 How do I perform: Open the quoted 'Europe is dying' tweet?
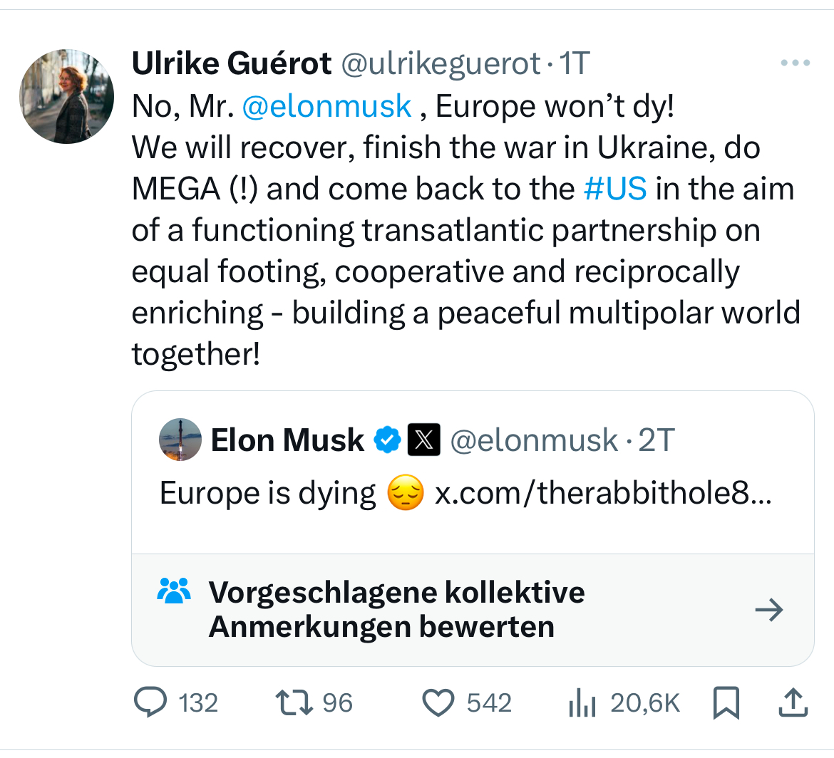point(267,493)
